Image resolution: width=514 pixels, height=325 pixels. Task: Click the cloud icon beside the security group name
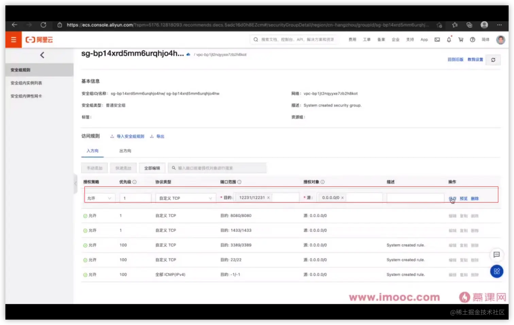coord(188,54)
